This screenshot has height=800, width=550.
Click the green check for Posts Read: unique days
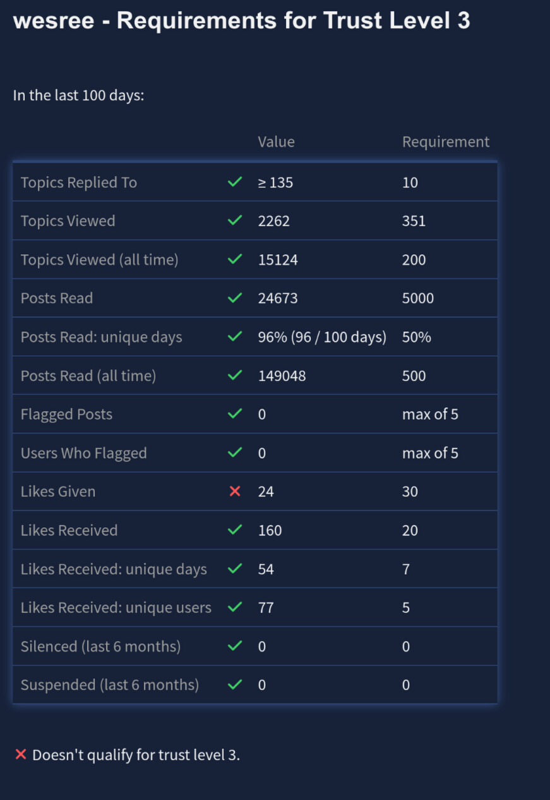click(235, 337)
